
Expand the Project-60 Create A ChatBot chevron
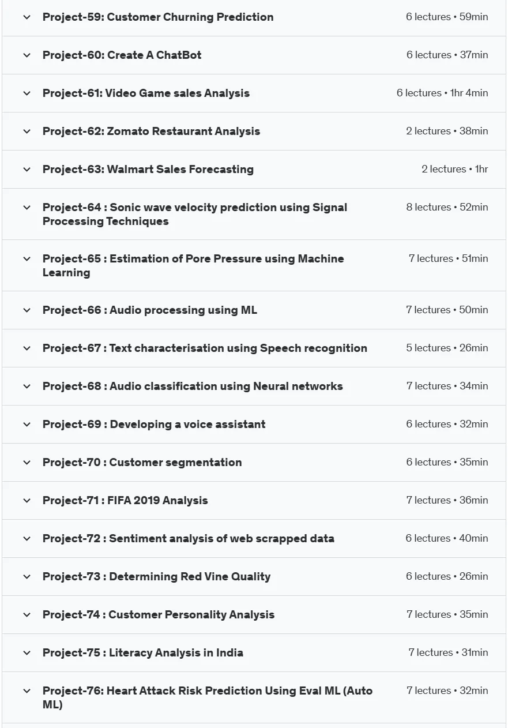[x=27, y=55]
